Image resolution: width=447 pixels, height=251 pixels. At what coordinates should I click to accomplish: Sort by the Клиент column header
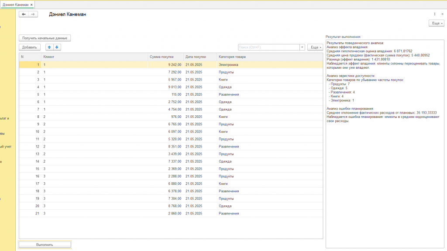[x=94, y=57]
